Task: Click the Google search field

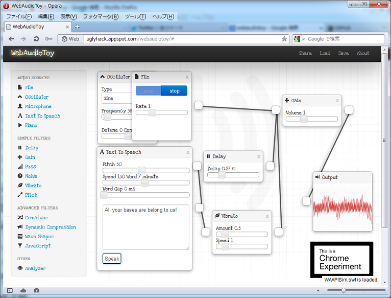Action: (346, 39)
